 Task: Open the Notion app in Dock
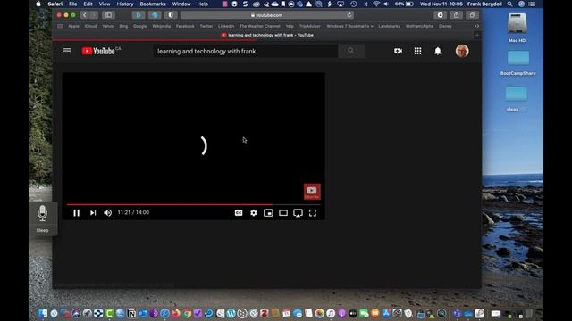pyautogui.click(x=131, y=313)
